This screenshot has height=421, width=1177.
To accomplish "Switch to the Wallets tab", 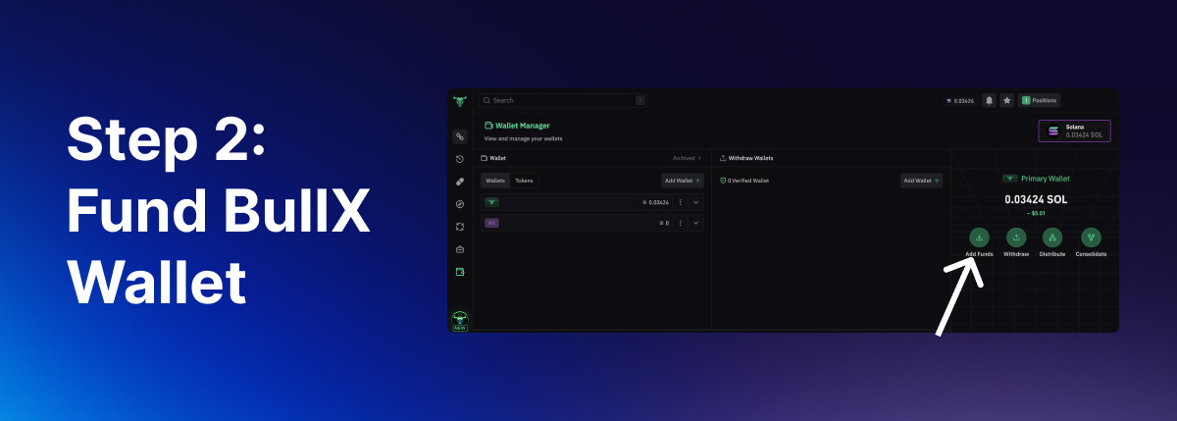I will pos(495,181).
